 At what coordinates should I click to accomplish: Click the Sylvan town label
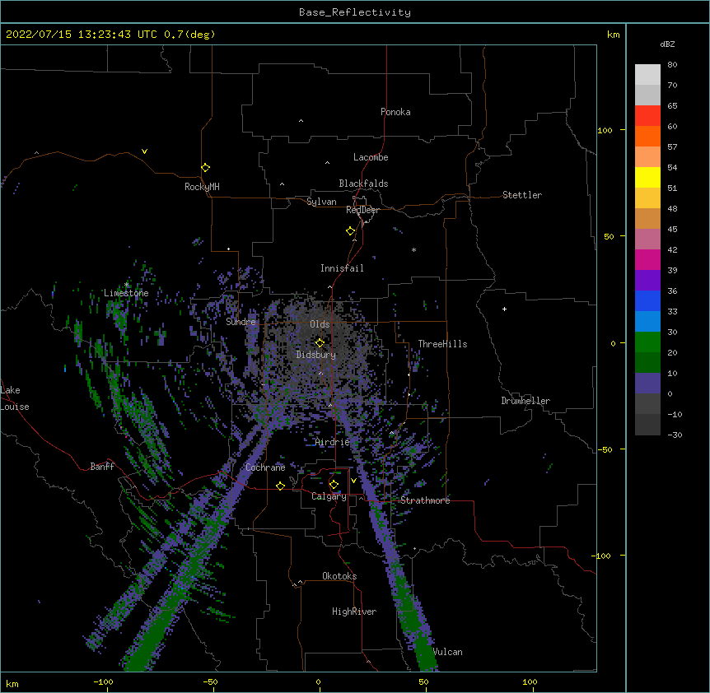[321, 202]
